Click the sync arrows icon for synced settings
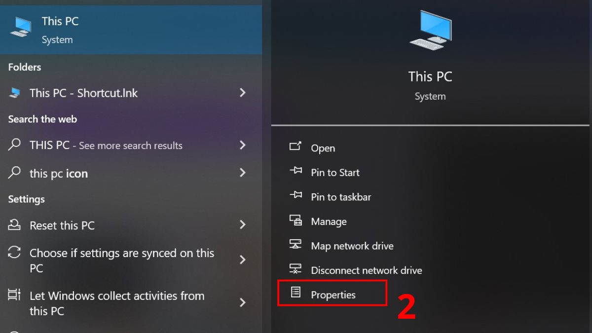 [13, 253]
